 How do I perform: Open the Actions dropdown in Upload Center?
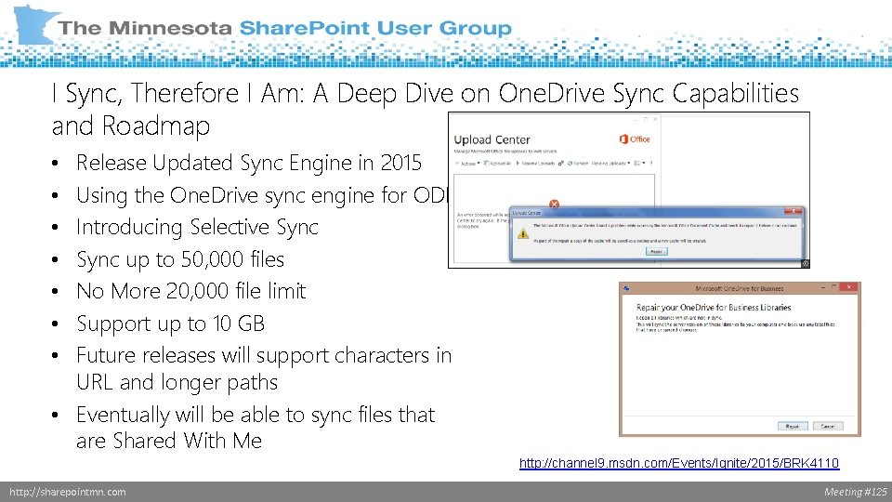coord(467,164)
